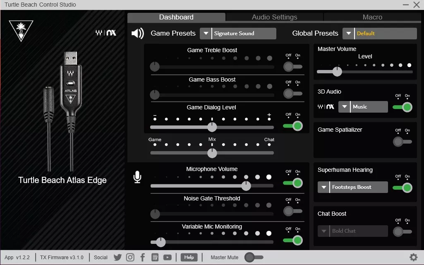This screenshot has width=424, height=265.
Task: Click the Game Treble Boost slider knob
Action: coord(155,67)
